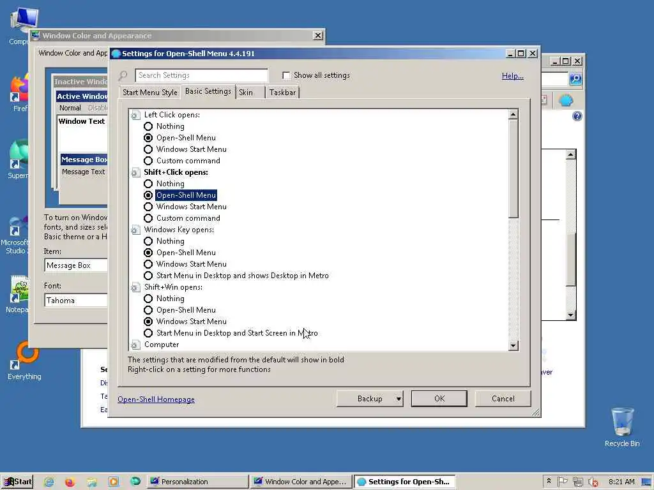654x490 pixels.
Task: Switch to the Basic Settings tab
Action: coord(208,91)
